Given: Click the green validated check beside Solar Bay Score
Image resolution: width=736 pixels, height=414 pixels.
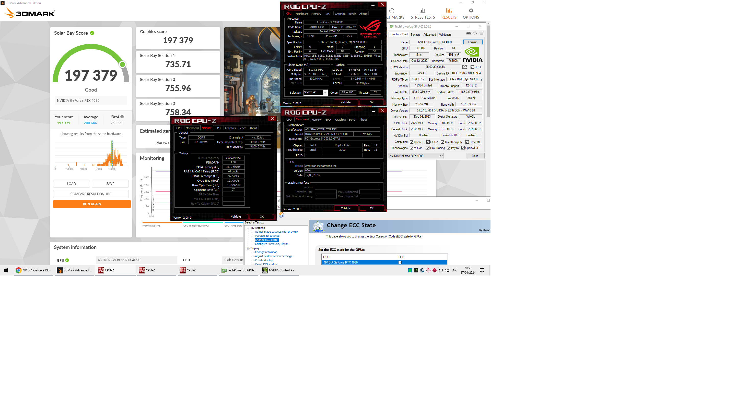Looking at the screenshot, I should [92, 33].
